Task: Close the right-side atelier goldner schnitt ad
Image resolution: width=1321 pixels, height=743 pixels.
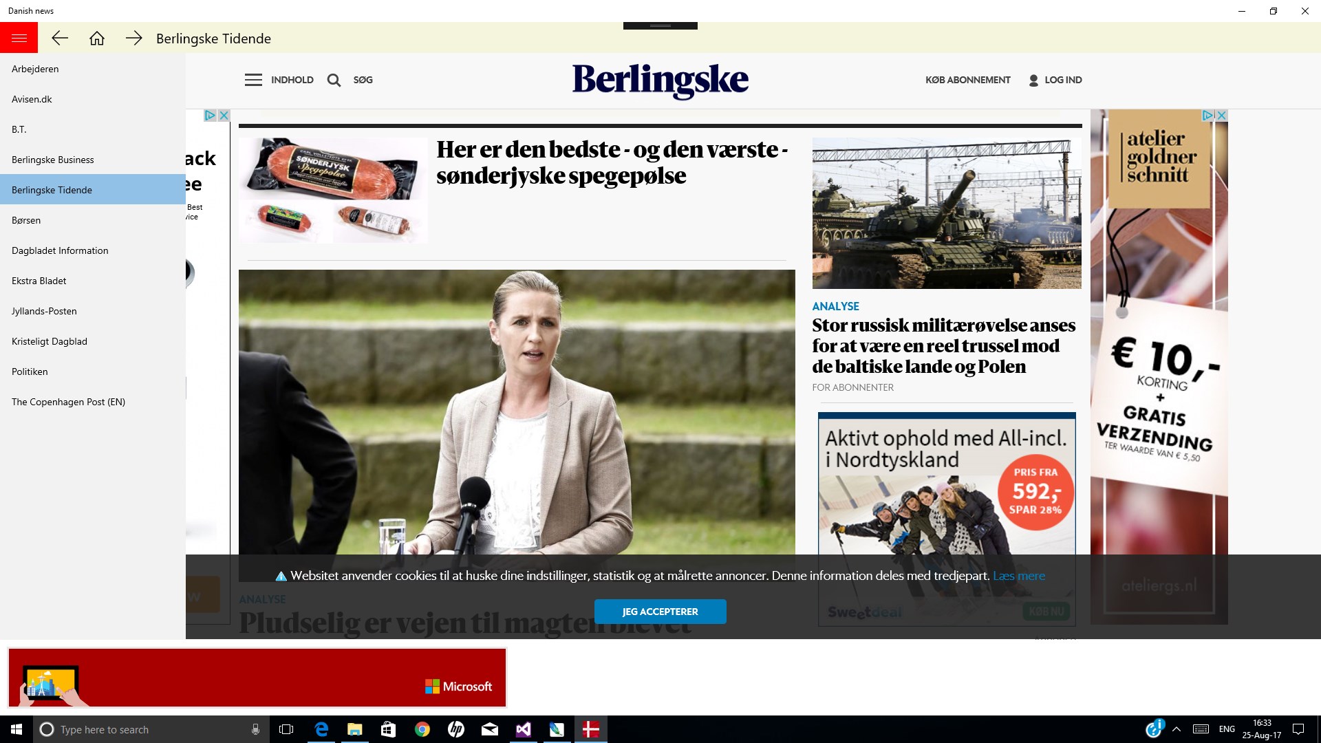Action: point(1222,116)
